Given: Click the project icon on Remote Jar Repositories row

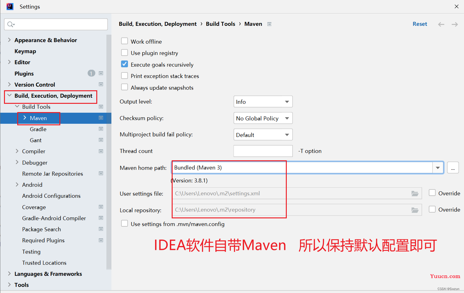Looking at the screenshot, I should 101,174.
